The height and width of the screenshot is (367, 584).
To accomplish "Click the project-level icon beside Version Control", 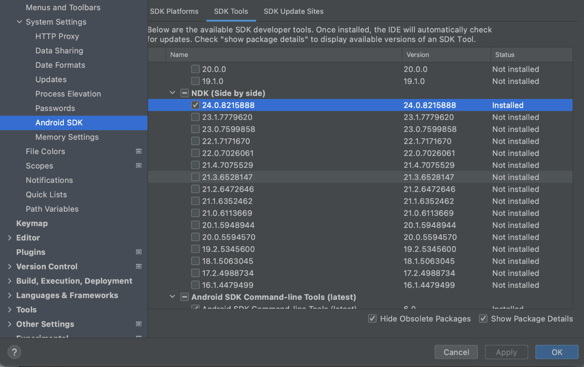I will point(139,266).
